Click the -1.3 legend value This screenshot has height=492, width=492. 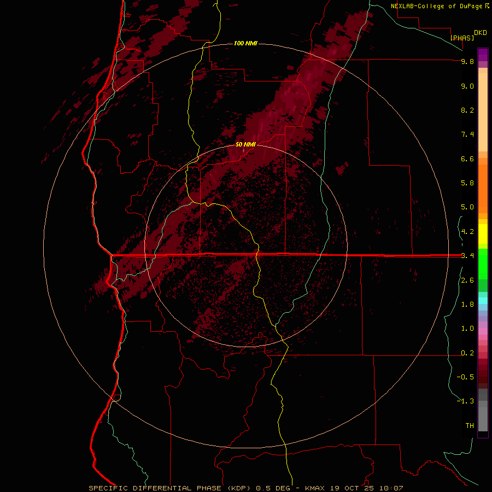(x=465, y=401)
